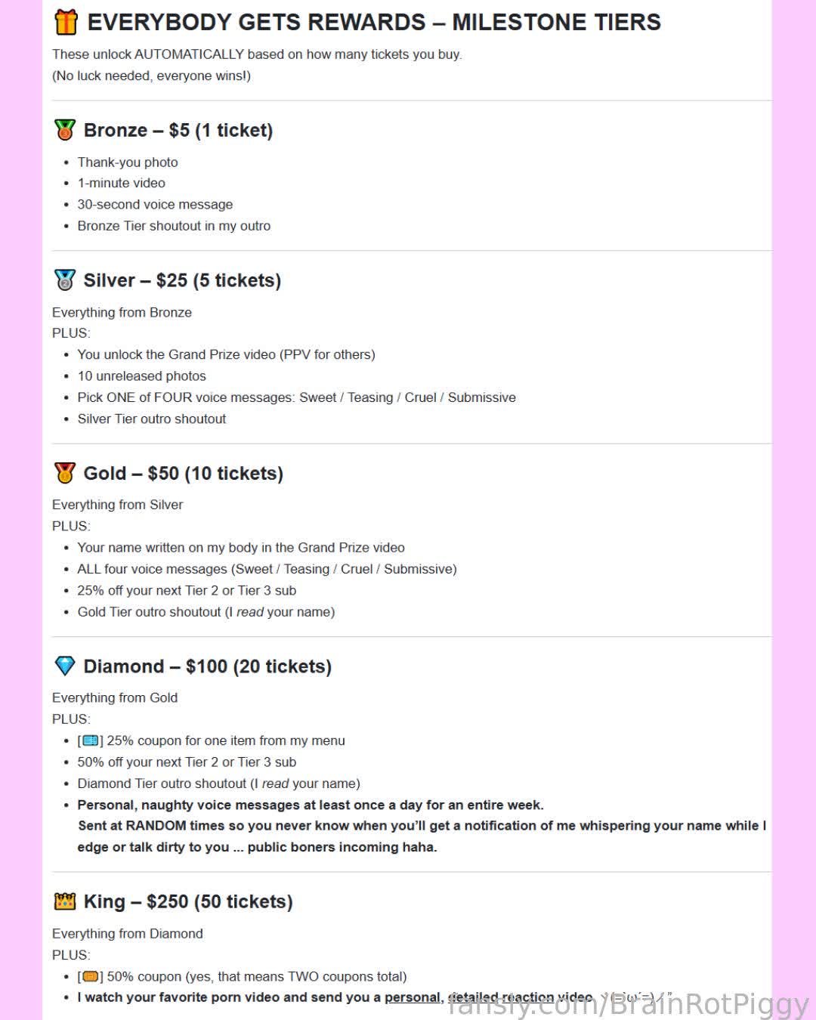Click the Silver medal icon

pyautogui.click(x=65, y=280)
